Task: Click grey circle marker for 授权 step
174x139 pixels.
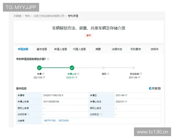Action: click(x=103, y=67)
